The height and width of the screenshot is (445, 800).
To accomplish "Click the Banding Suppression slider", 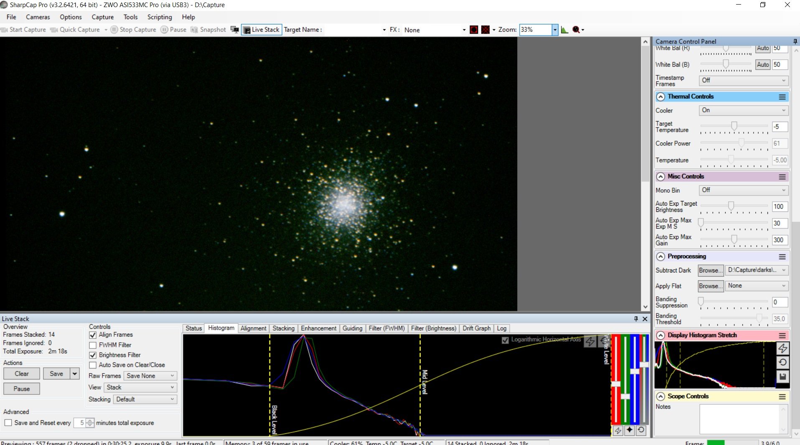I will (x=734, y=301).
